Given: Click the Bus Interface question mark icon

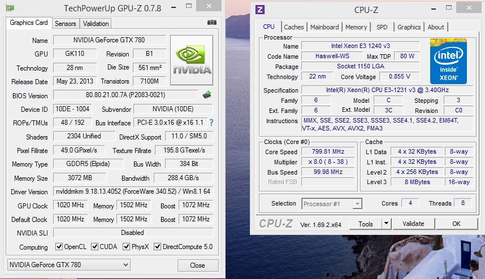Looking at the screenshot, I should [211, 123].
